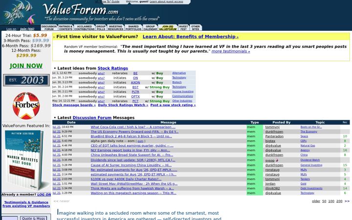
Task: Click the ValueForum.com title logo
Action: 80,9
